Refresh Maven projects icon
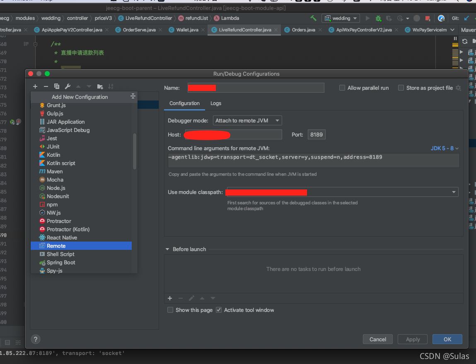 coord(464,41)
